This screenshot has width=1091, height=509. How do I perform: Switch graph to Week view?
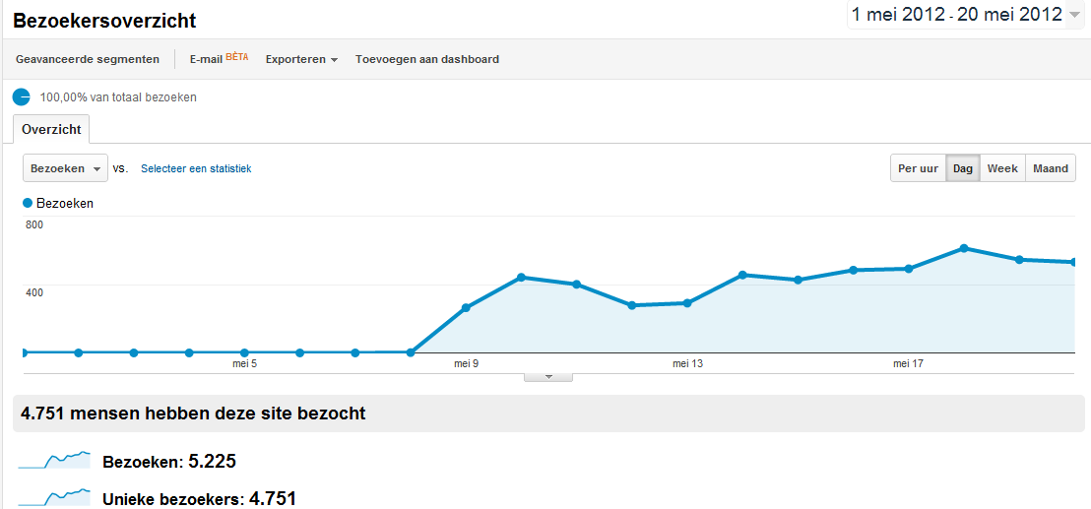point(1002,168)
